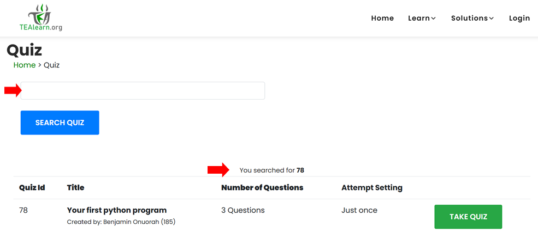The height and width of the screenshot is (233, 538).
Task: Open the Solutions dropdown menu
Action: [x=472, y=18]
